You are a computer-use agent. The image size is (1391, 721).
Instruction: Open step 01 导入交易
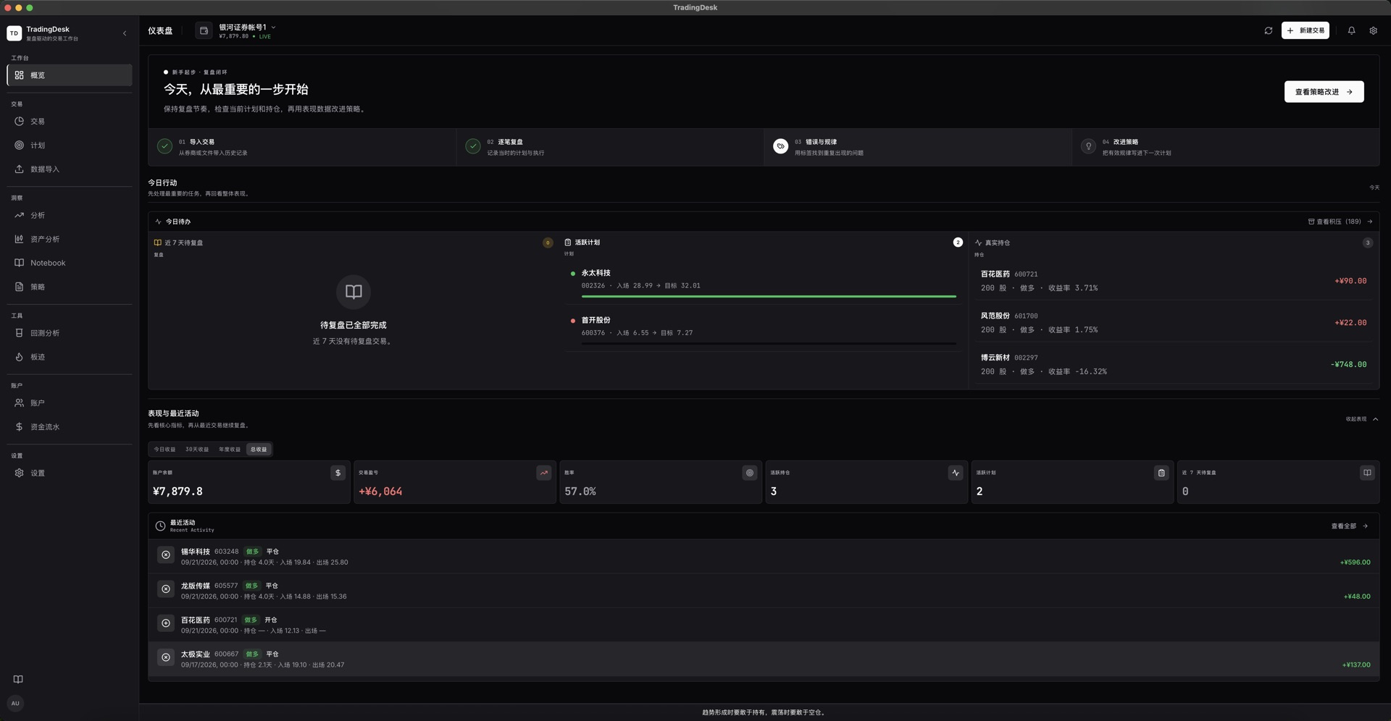pos(302,148)
